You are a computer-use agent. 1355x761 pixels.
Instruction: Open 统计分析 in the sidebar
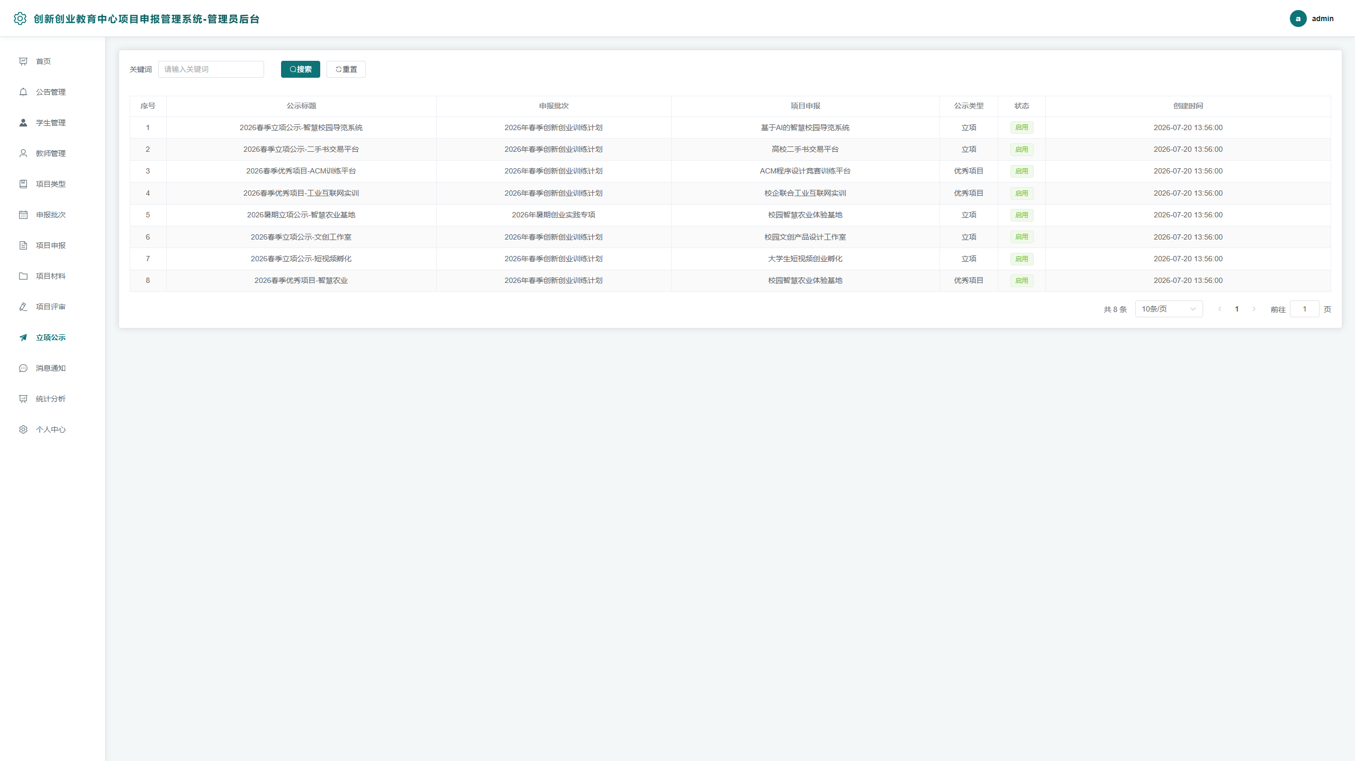tap(53, 399)
